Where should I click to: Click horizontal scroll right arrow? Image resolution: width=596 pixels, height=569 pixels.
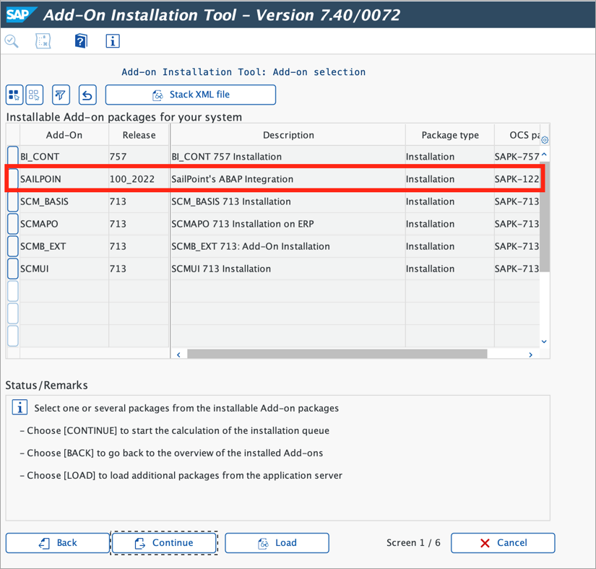point(531,355)
